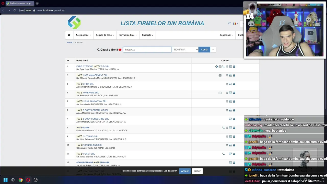Open the KABELSYSTEME HATZFELD SRL company link
The height and width of the screenshot is (184, 327).
[93, 66]
